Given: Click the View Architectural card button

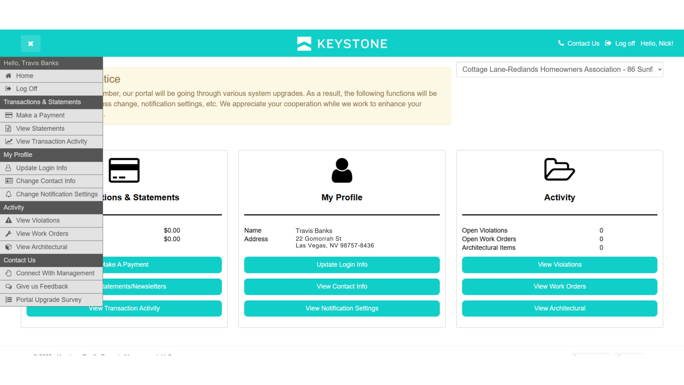Looking at the screenshot, I should pyautogui.click(x=559, y=309).
